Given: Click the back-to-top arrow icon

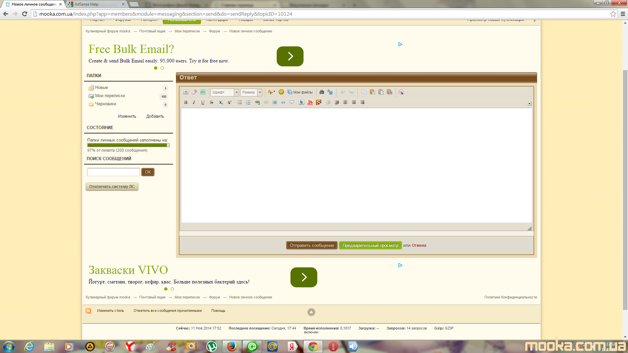Looking at the screenshot, I should [x=311, y=312].
